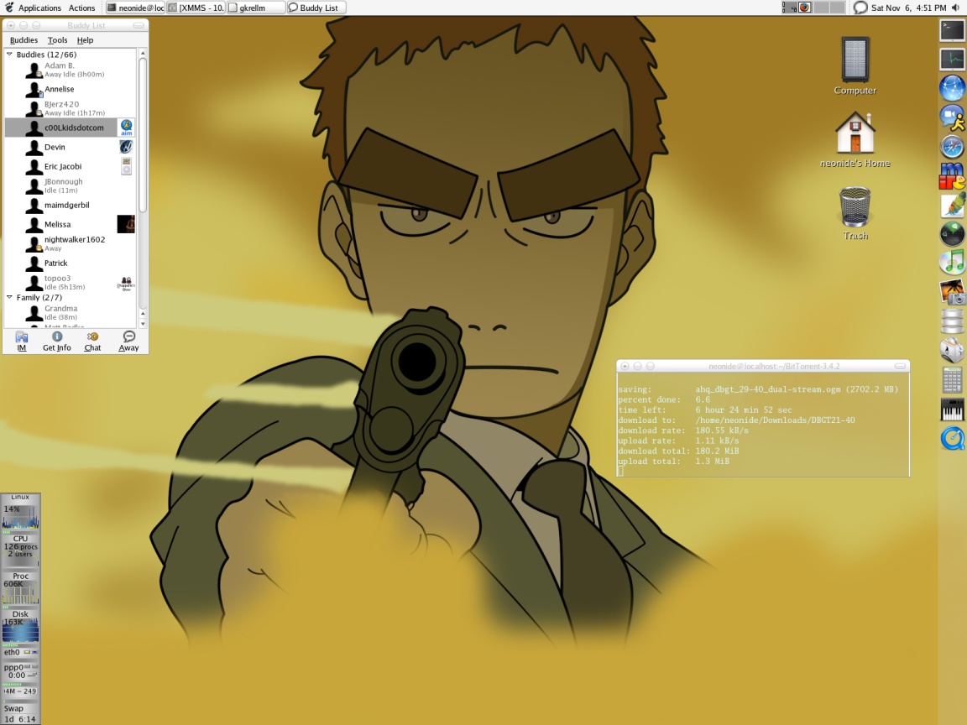
Task: Launch the iTunes music note dock icon
Action: click(x=952, y=263)
